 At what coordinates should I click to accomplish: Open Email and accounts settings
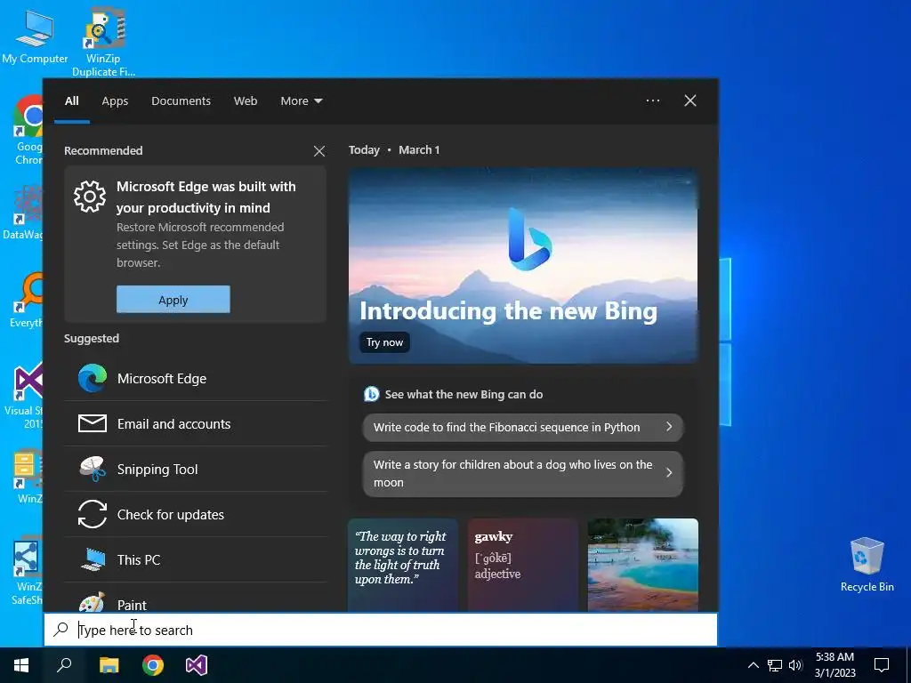[195, 424]
